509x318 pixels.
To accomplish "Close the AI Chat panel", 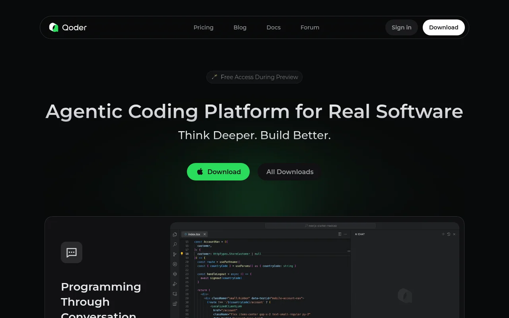I will (x=454, y=234).
